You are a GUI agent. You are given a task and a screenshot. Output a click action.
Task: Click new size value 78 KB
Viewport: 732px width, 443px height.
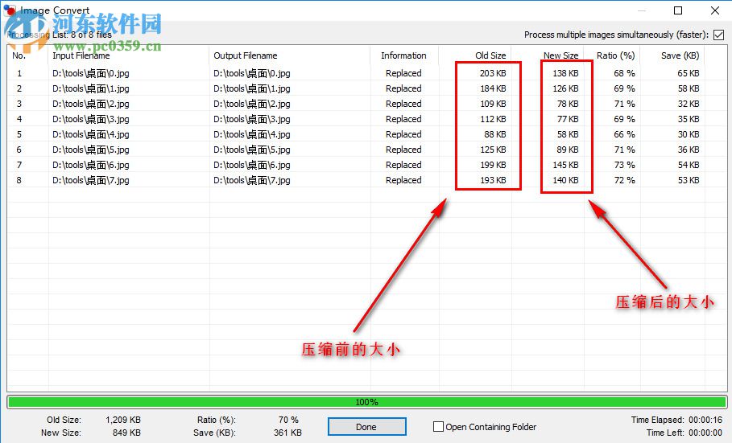[568, 104]
